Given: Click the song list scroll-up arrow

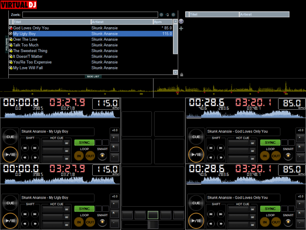Looking at the screenshot, I should pos(175,21).
